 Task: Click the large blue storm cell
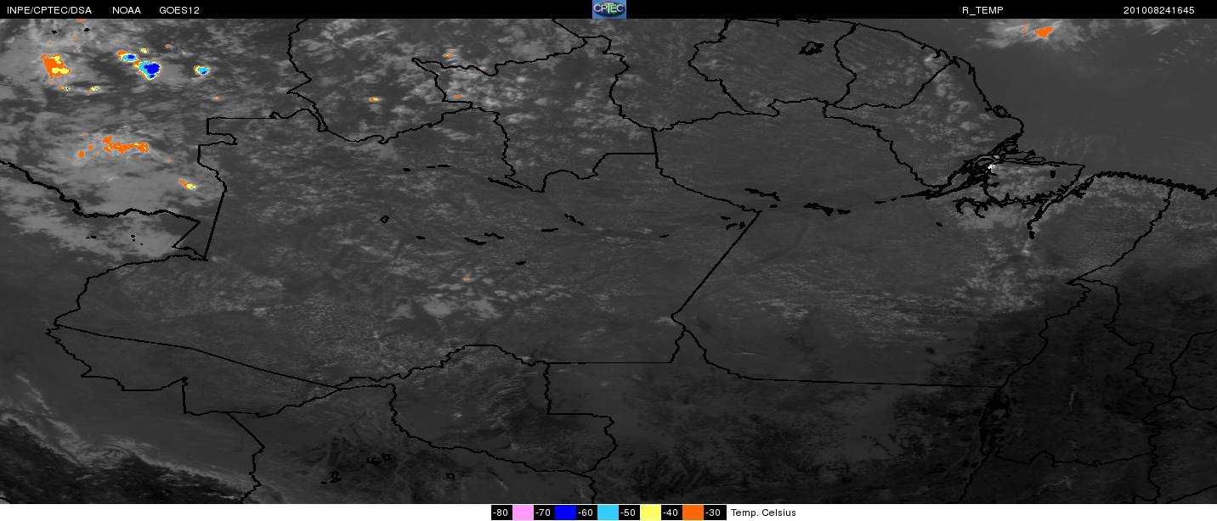(x=150, y=69)
